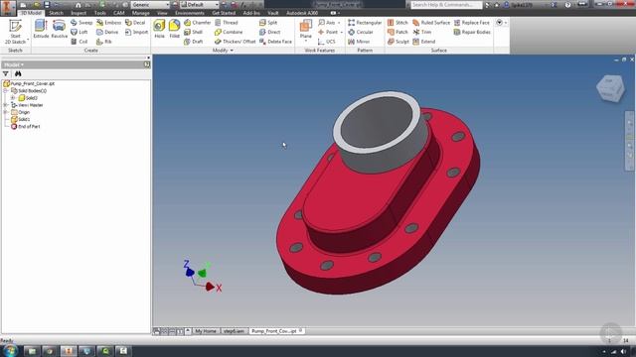
Task: Select Pump_Front_Cover.ipt in the browser
Action: pyautogui.click(x=32, y=83)
